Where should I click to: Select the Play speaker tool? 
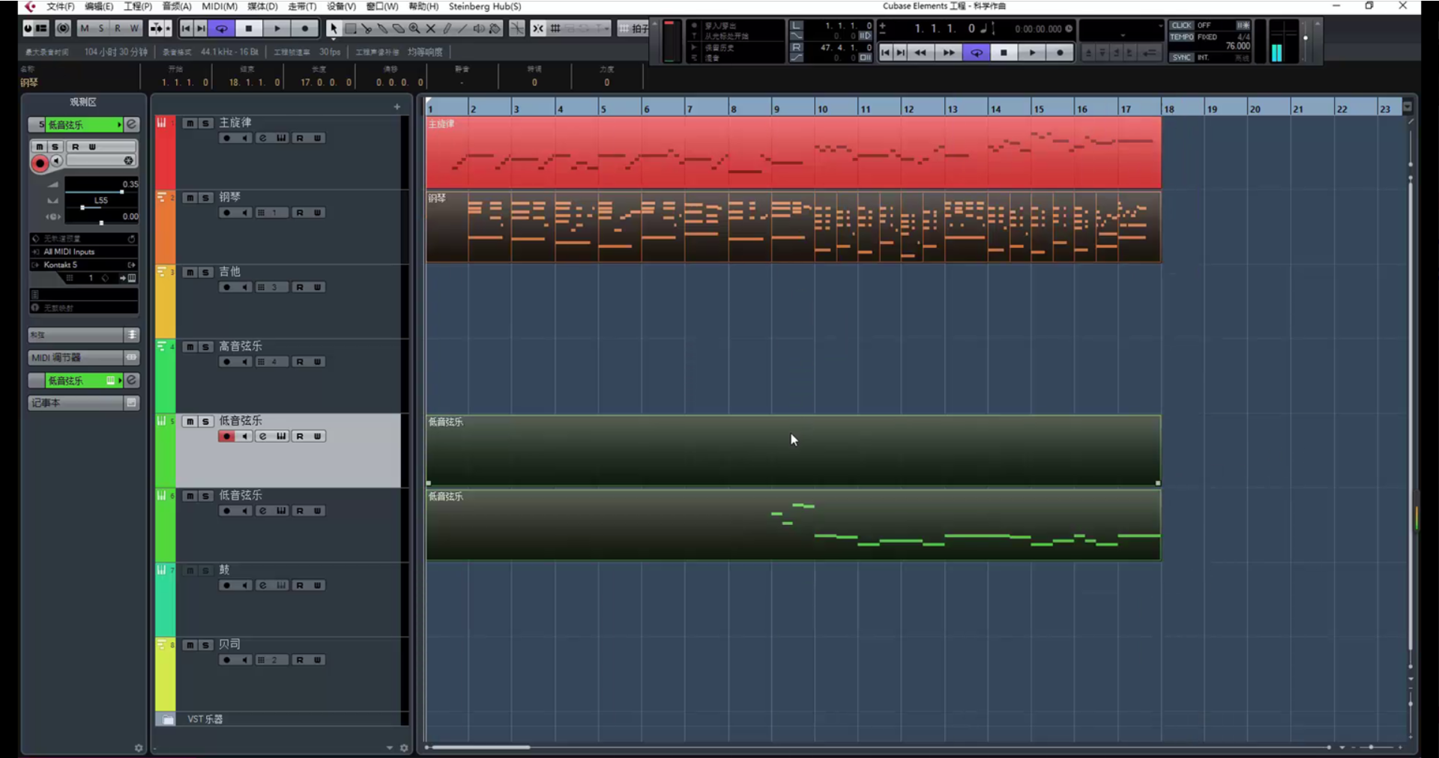click(479, 28)
